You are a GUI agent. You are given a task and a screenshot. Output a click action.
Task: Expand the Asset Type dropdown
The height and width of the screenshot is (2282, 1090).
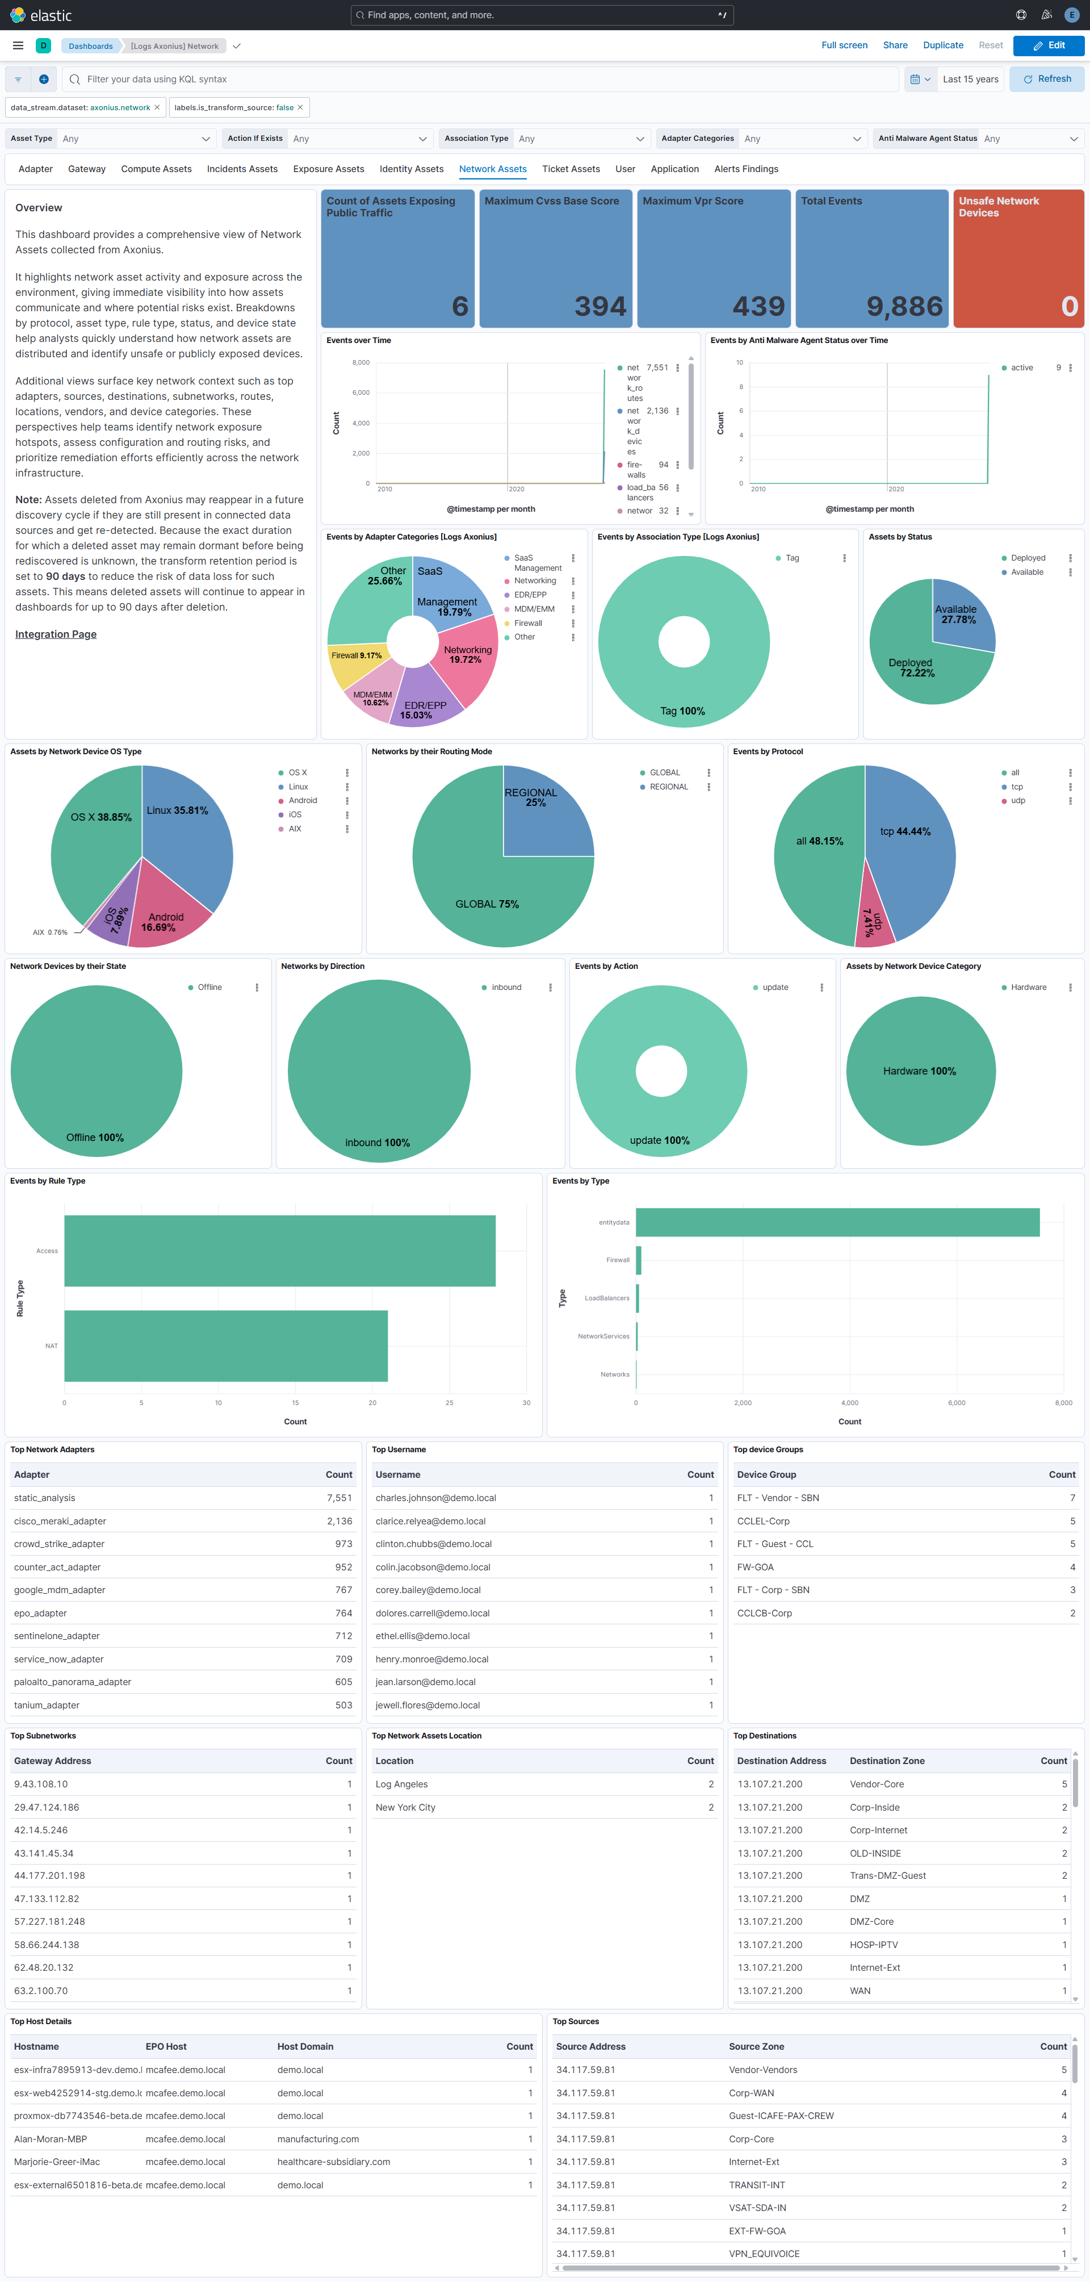pyautogui.click(x=137, y=138)
